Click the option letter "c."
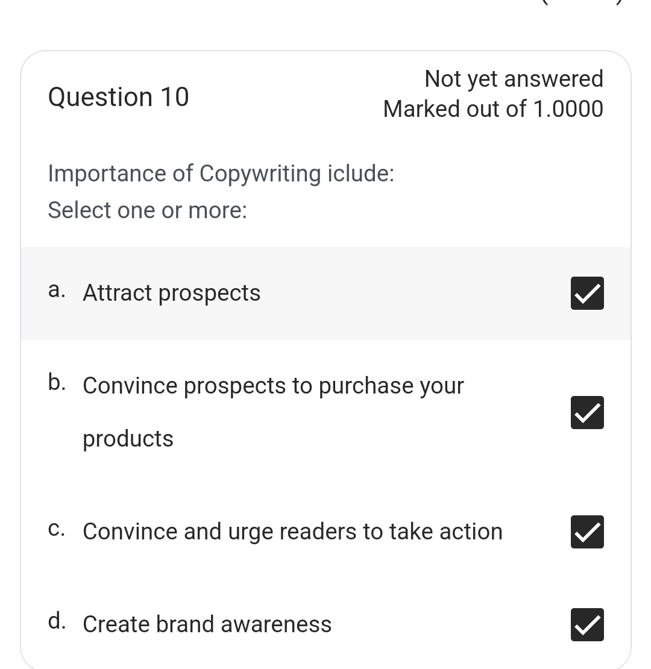The image size is (651, 669). (57, 529)
